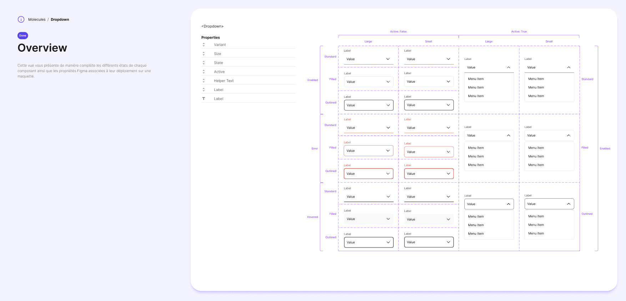
Task: Click the Hovered row group label
Action: coord(312,217)
